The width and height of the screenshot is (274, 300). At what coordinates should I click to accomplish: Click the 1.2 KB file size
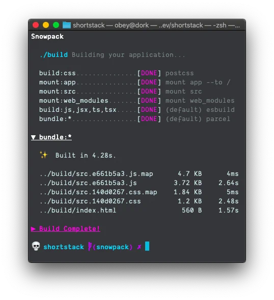tap(189, 201)
